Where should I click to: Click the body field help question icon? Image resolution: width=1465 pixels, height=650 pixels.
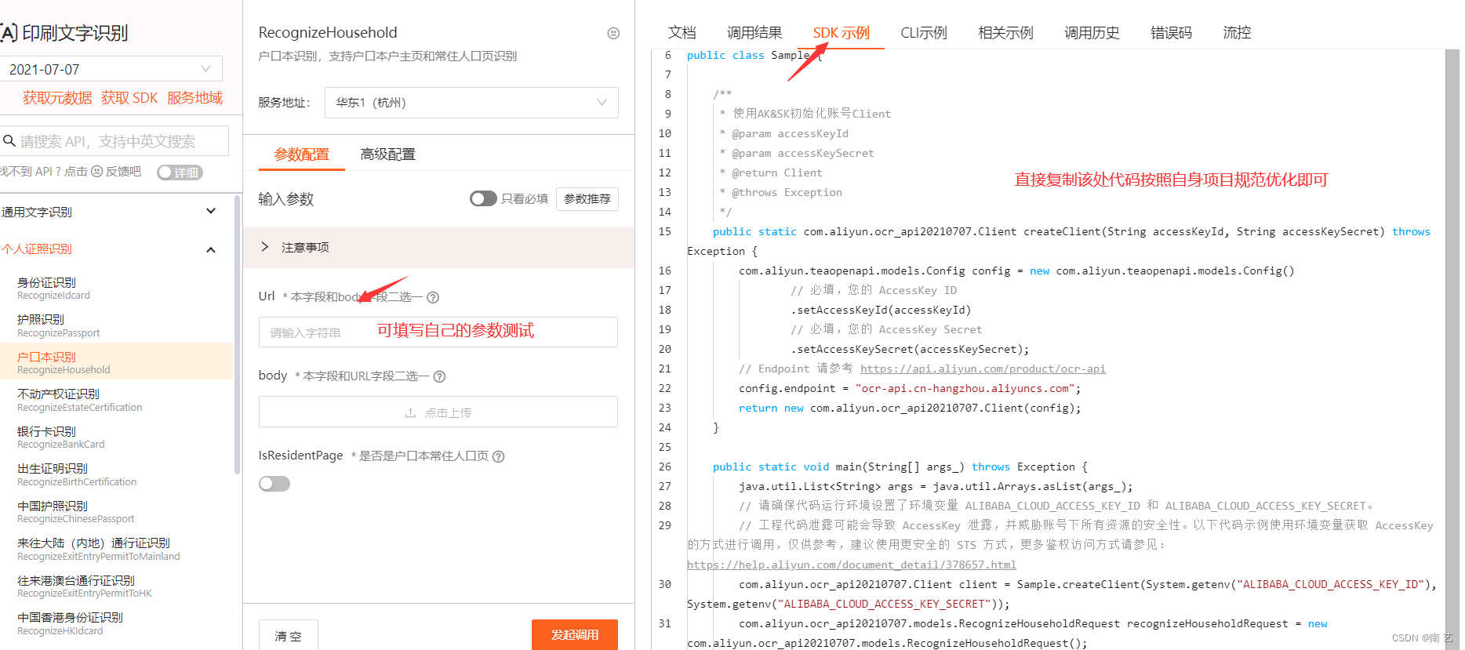[x=439, y=376]
